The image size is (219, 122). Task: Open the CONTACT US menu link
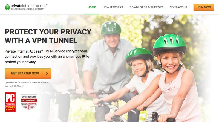(178, 7)
